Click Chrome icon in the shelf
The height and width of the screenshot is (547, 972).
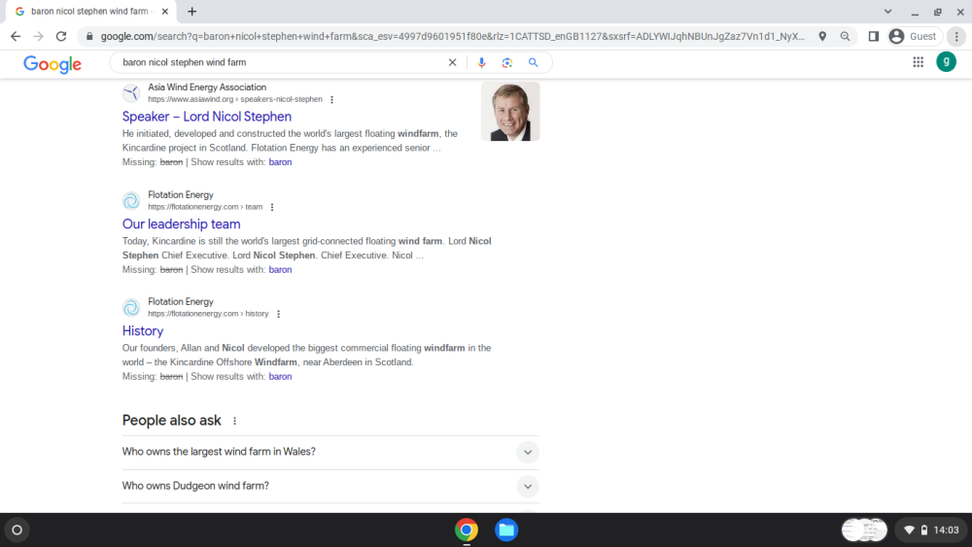tap(467, 530)
